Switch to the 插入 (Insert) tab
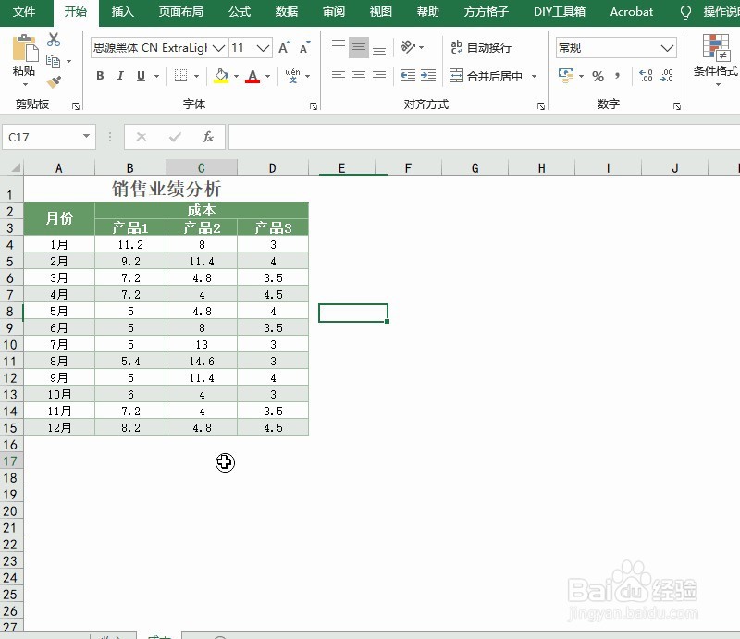The width and height of the screenshot is (740, 639). 123,12
